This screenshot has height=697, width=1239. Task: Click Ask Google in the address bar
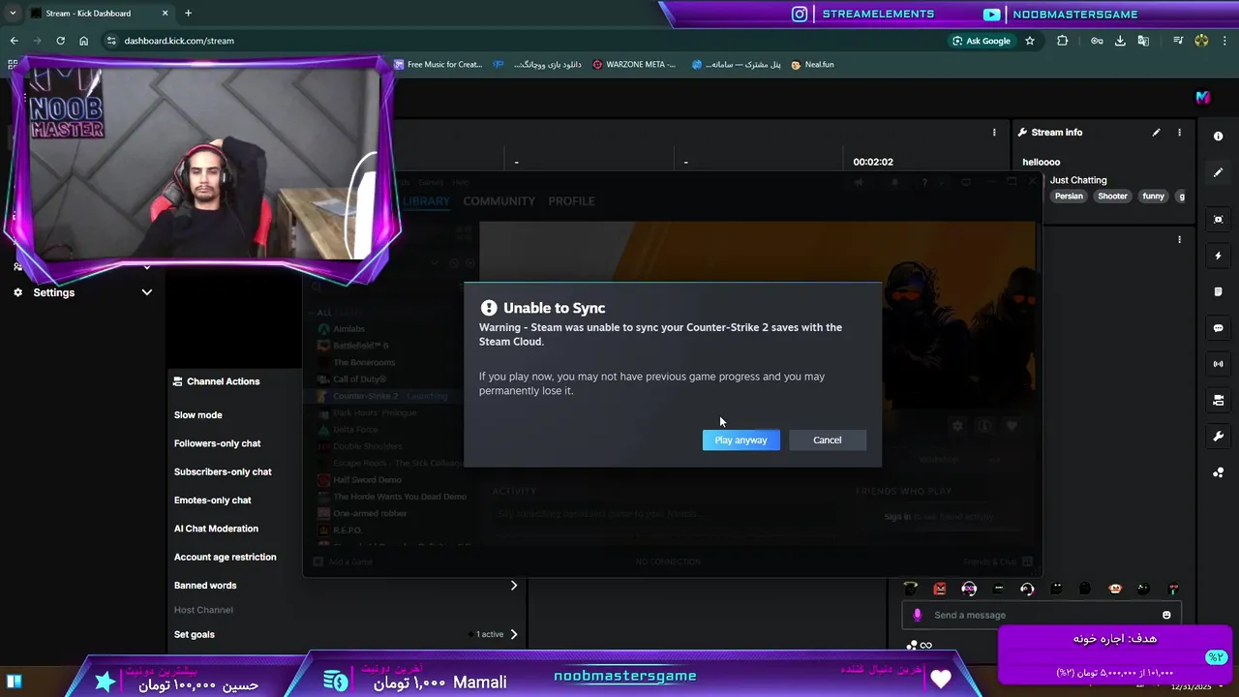[x=982, y=41]
